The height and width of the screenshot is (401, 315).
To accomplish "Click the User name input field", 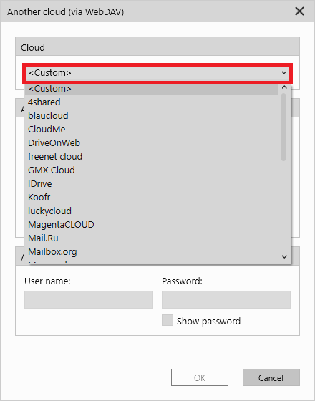I will (89, 299).
